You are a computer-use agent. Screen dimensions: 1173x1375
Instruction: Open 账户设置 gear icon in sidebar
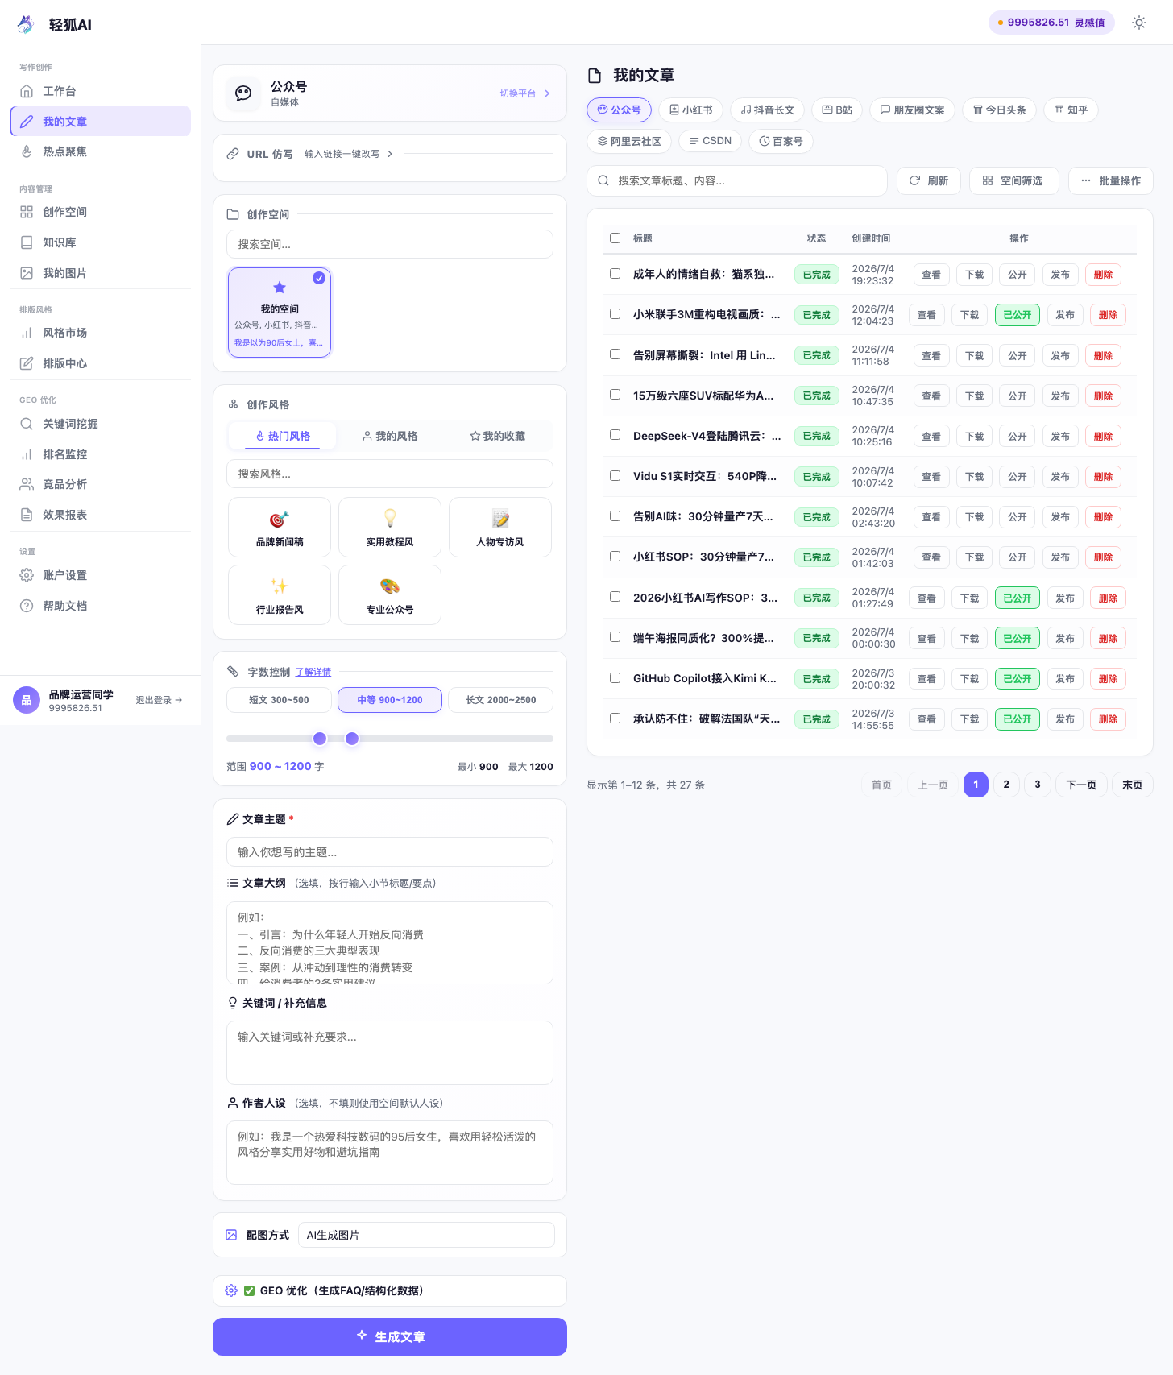point(27,575)
